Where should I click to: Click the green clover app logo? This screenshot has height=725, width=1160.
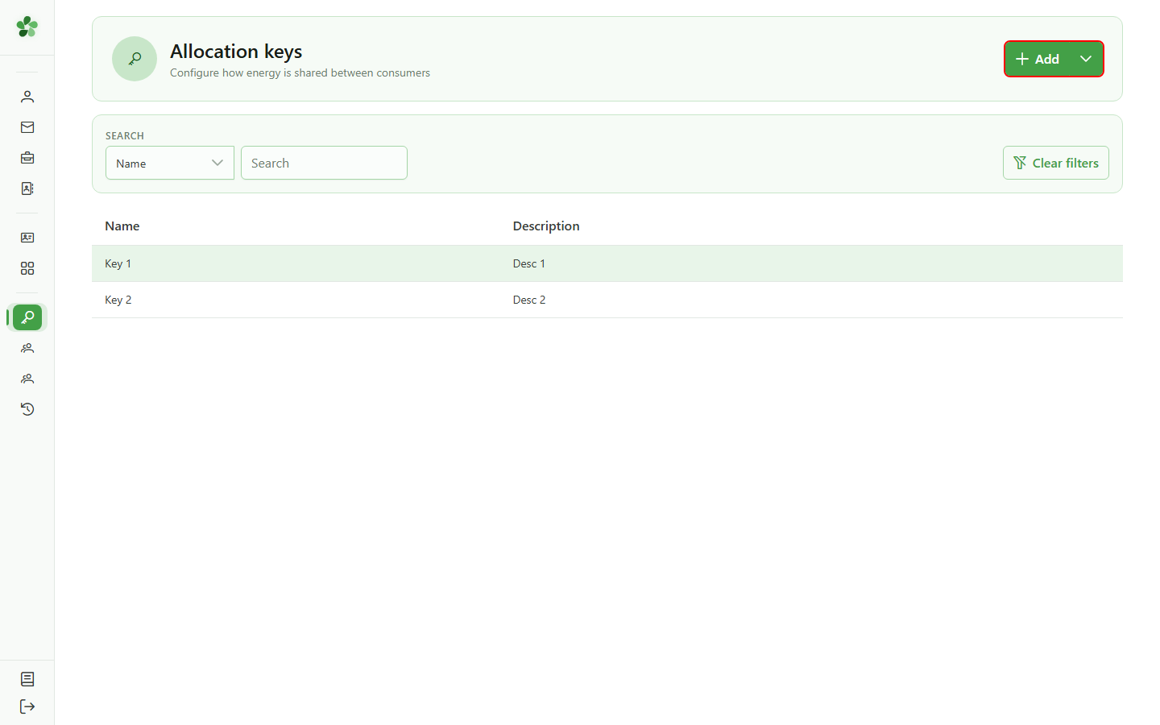coord(27,27)
